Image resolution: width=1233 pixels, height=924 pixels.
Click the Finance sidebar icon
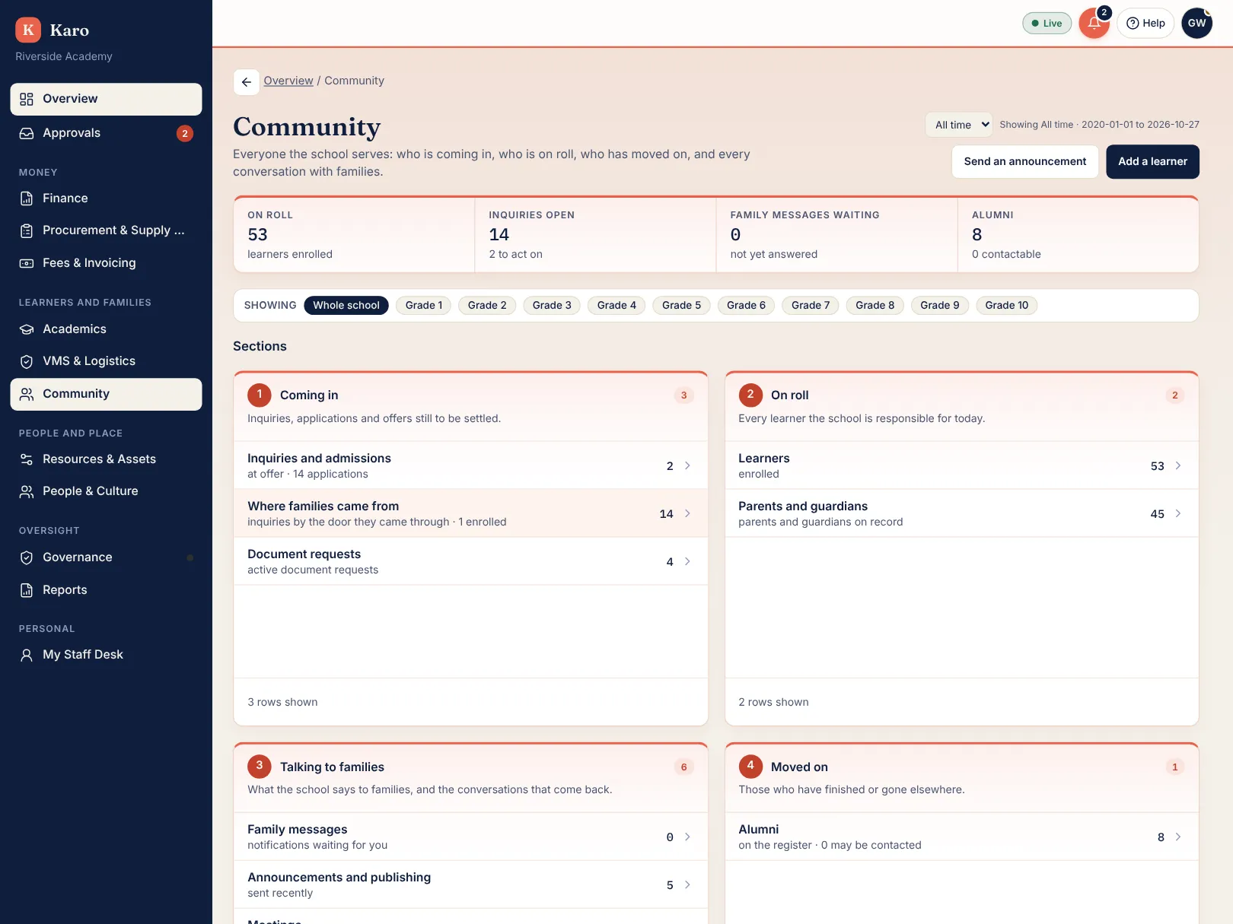[27, 198]
